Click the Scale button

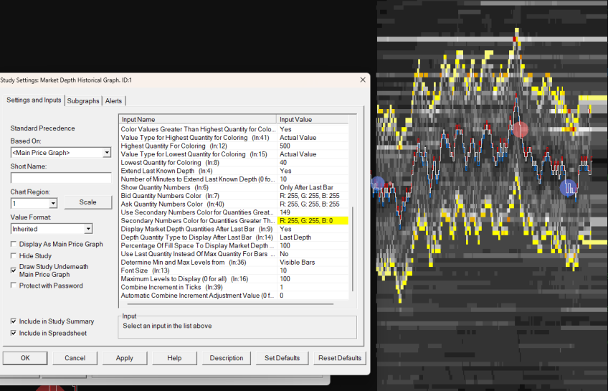coord(87,202)
